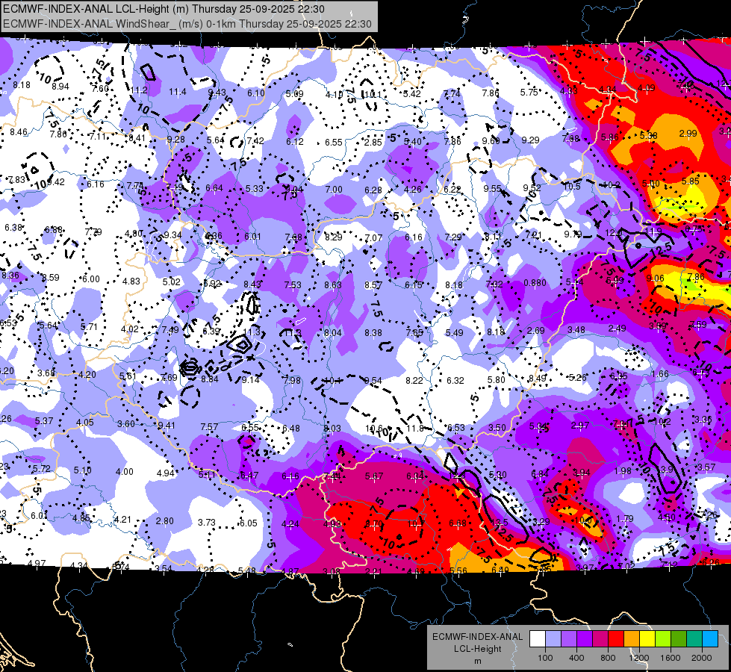The width and height of the screenshot is (731, 672).
Task: Pick the magenta legend swatch
Action: 600,639
